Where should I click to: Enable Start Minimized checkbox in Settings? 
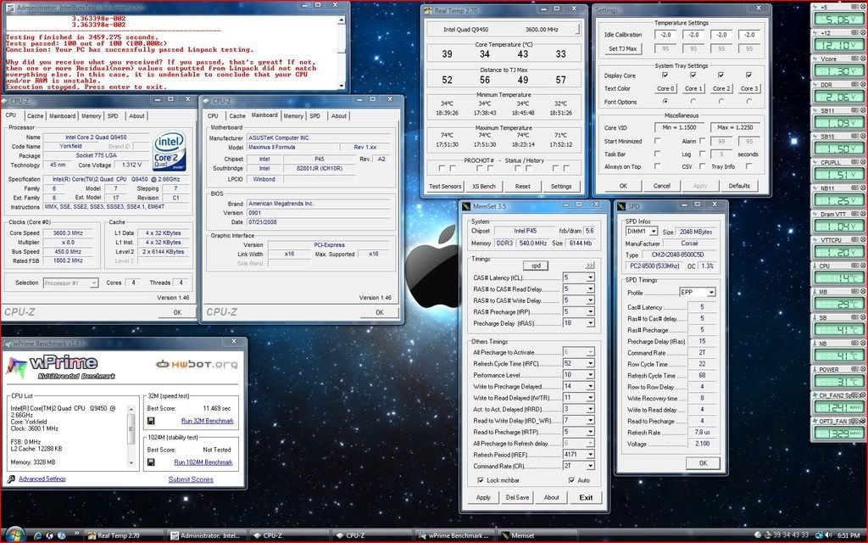pos(657,141)
